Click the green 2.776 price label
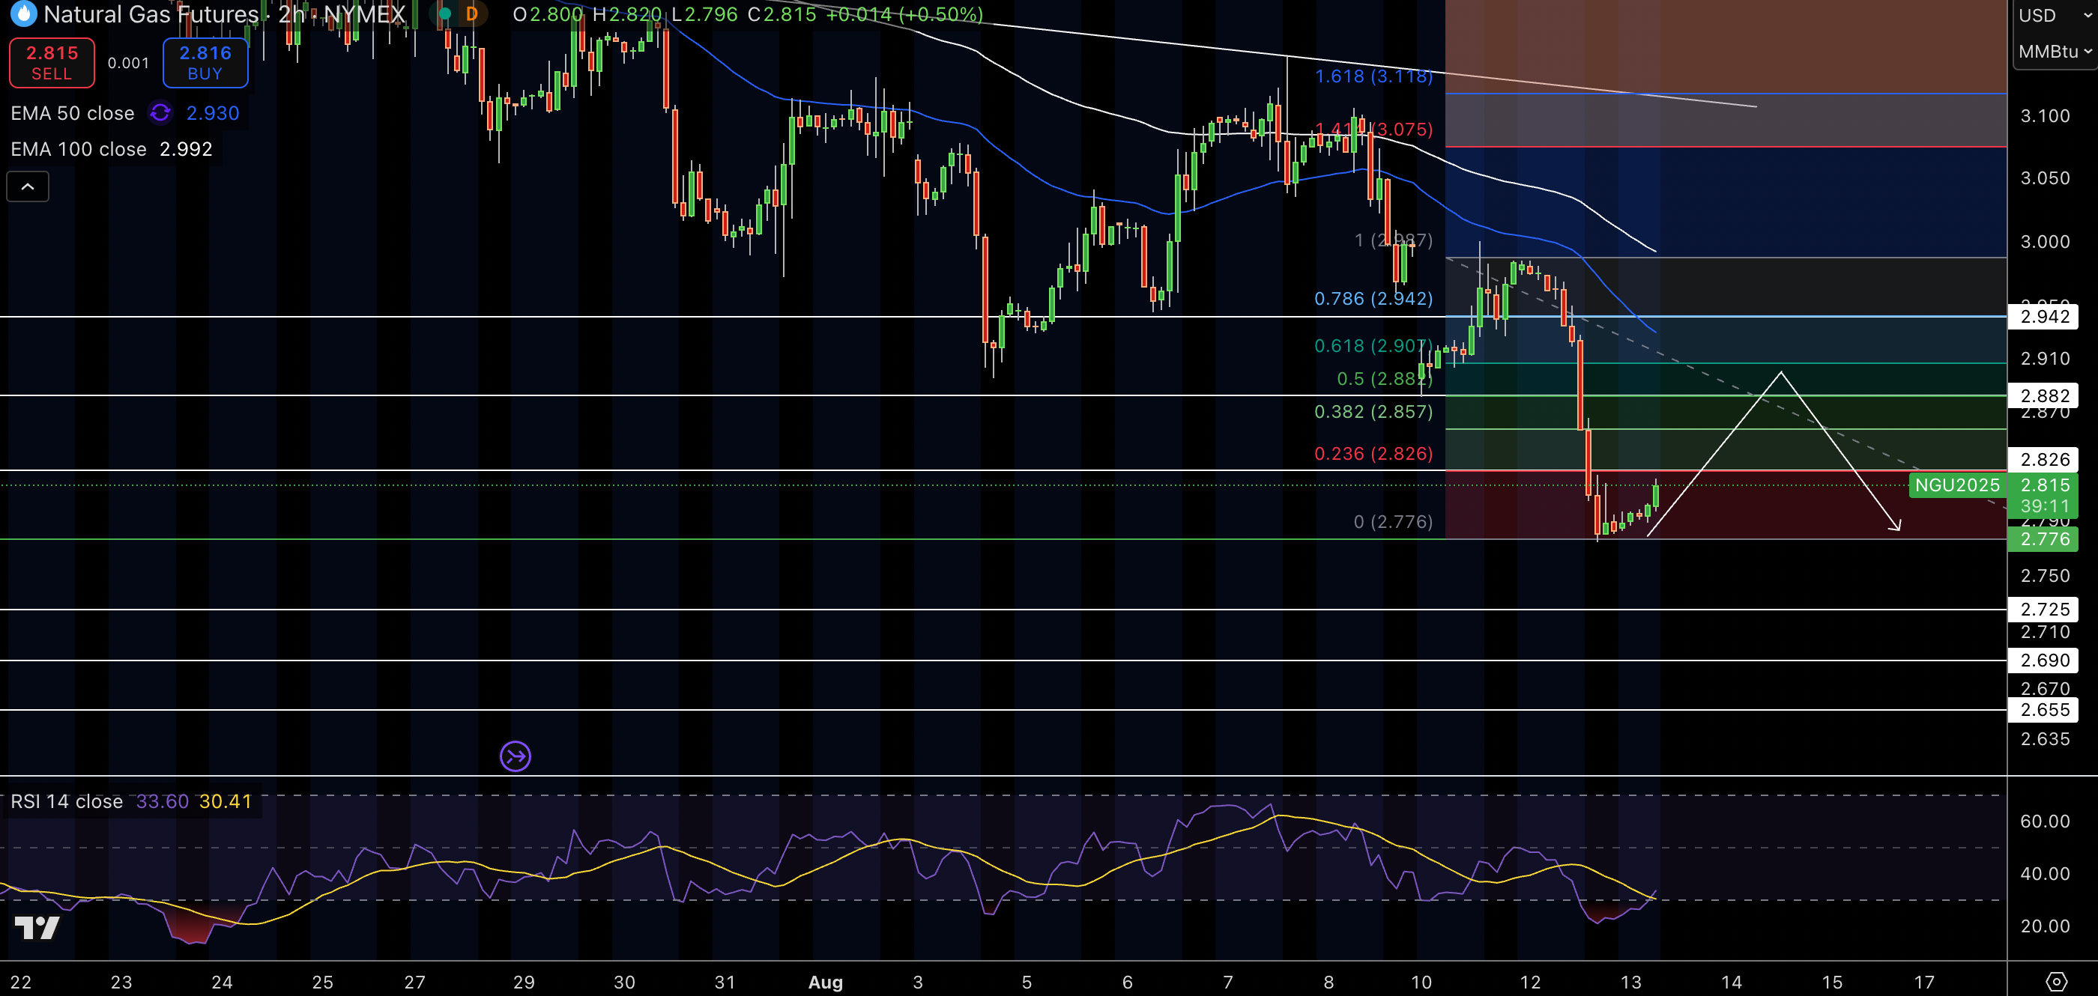Screen dimensions: 2098x996 click(x=2044, y=538)
